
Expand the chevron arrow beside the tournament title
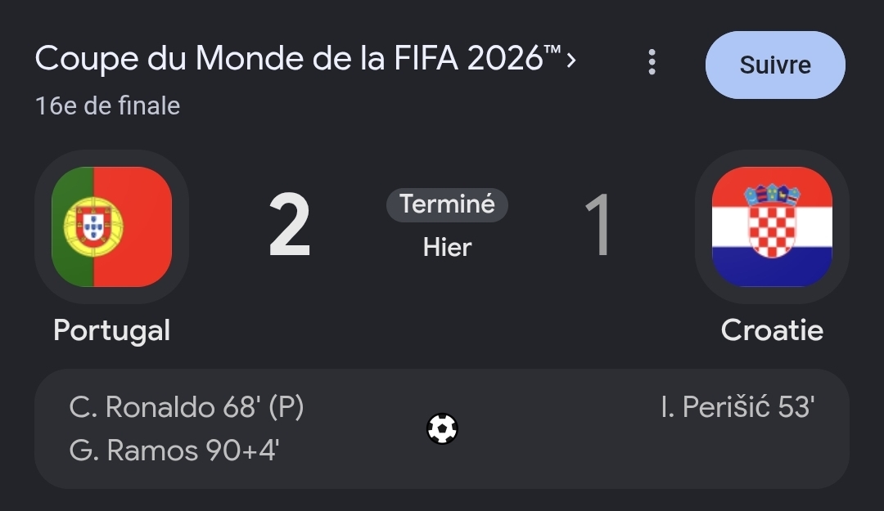(571, 60)
